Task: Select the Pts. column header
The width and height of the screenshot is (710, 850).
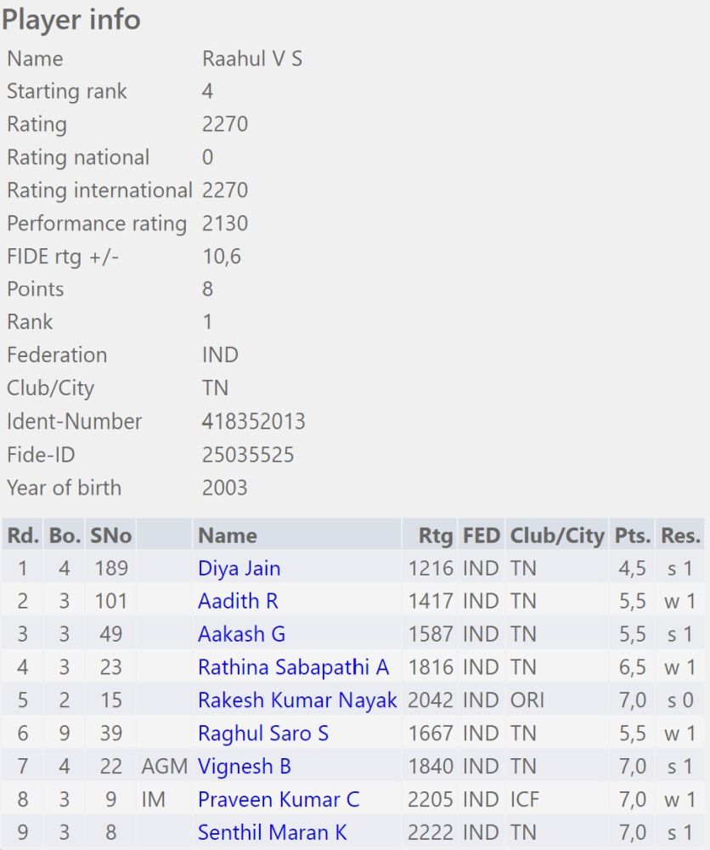Action: click(632, 535)
